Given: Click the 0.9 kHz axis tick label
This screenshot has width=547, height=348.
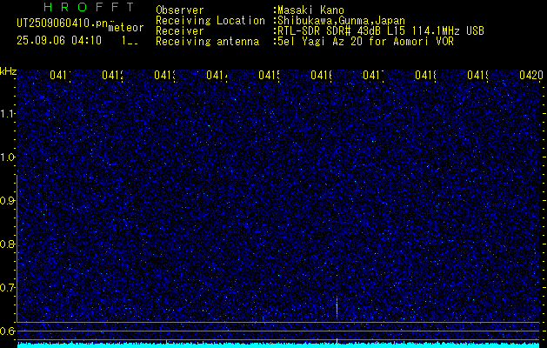Looking at the screenshot, I should [x=7, y=201].
